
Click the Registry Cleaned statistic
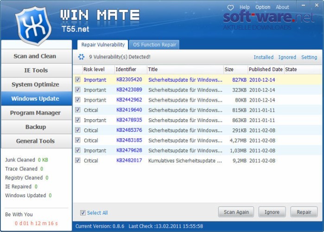(x=27, y=178)
